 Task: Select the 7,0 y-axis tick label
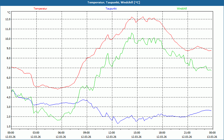coord(8,68)
